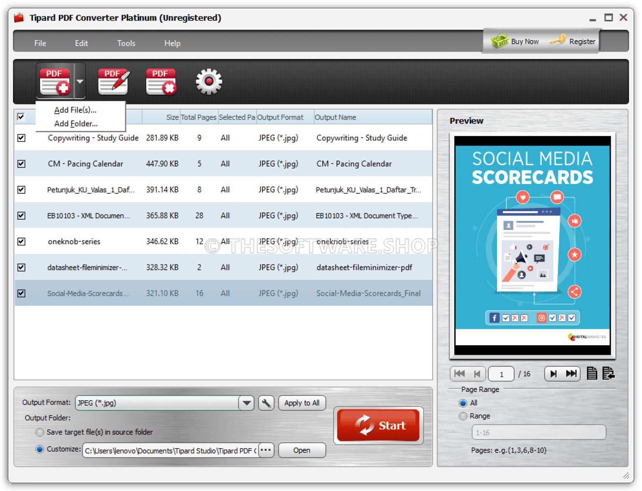This screenshot has width=642, height=491.
Task: Click in the current page number field
Action: pyautogui.click(x=501, y=374)
